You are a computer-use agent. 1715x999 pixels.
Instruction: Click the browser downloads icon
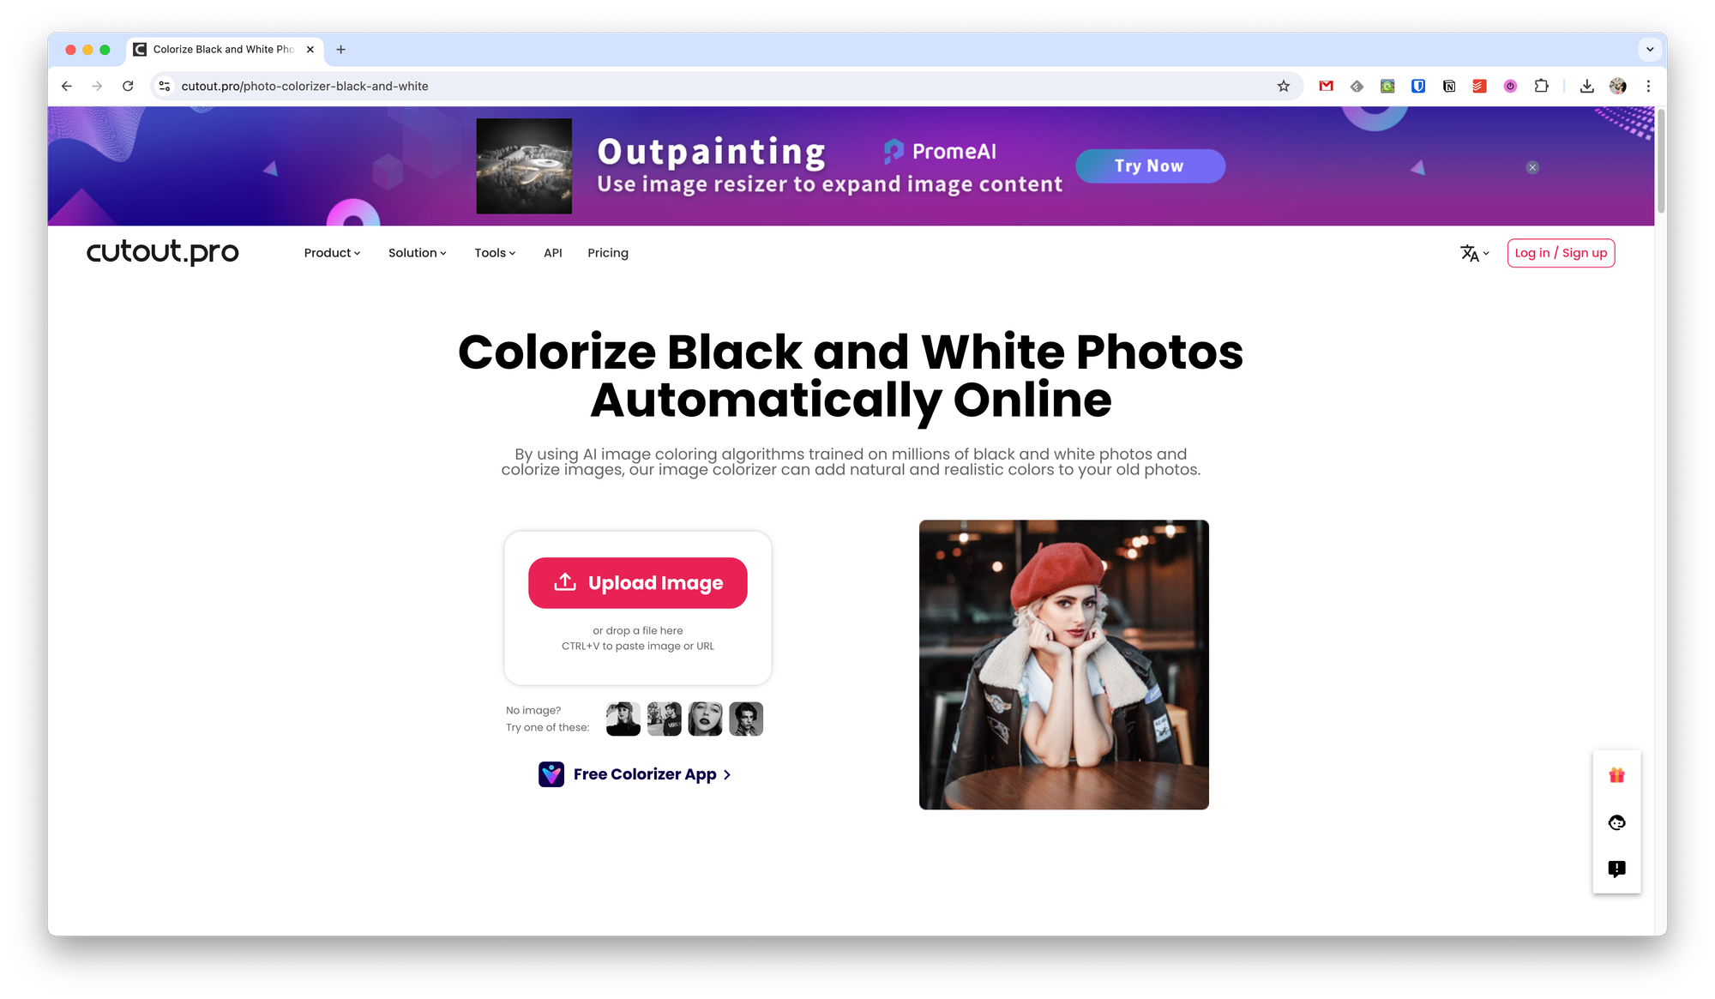[x=1586, y=86]
